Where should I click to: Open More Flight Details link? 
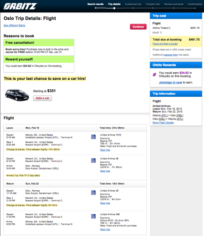(x=163, y=123)
